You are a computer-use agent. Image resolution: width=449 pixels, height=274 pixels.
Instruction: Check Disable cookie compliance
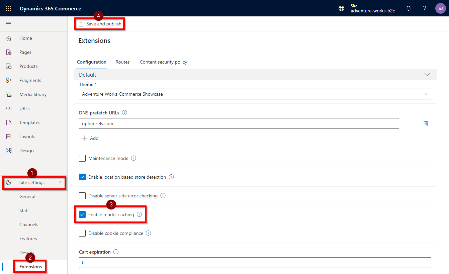pos(82,233)
